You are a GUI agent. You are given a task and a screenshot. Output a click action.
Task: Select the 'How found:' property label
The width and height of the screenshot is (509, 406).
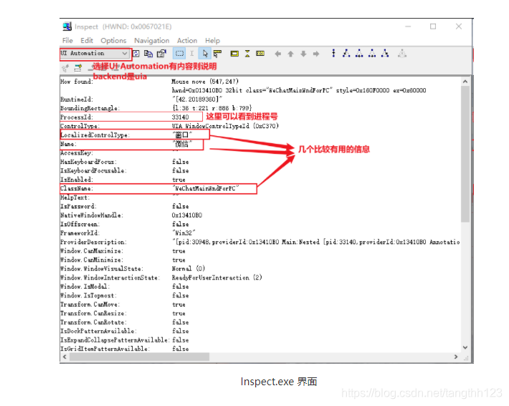point(77,82)
